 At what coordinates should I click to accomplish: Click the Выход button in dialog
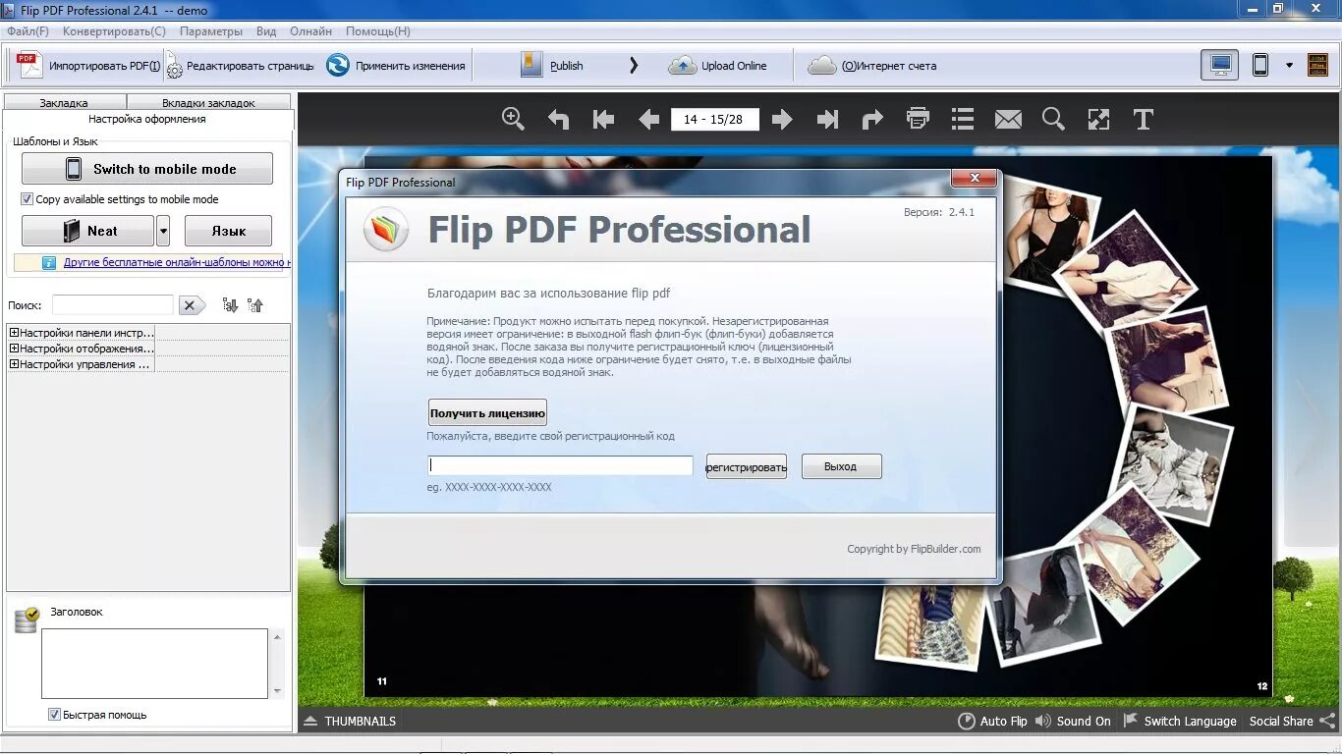(x=841, y=466)
